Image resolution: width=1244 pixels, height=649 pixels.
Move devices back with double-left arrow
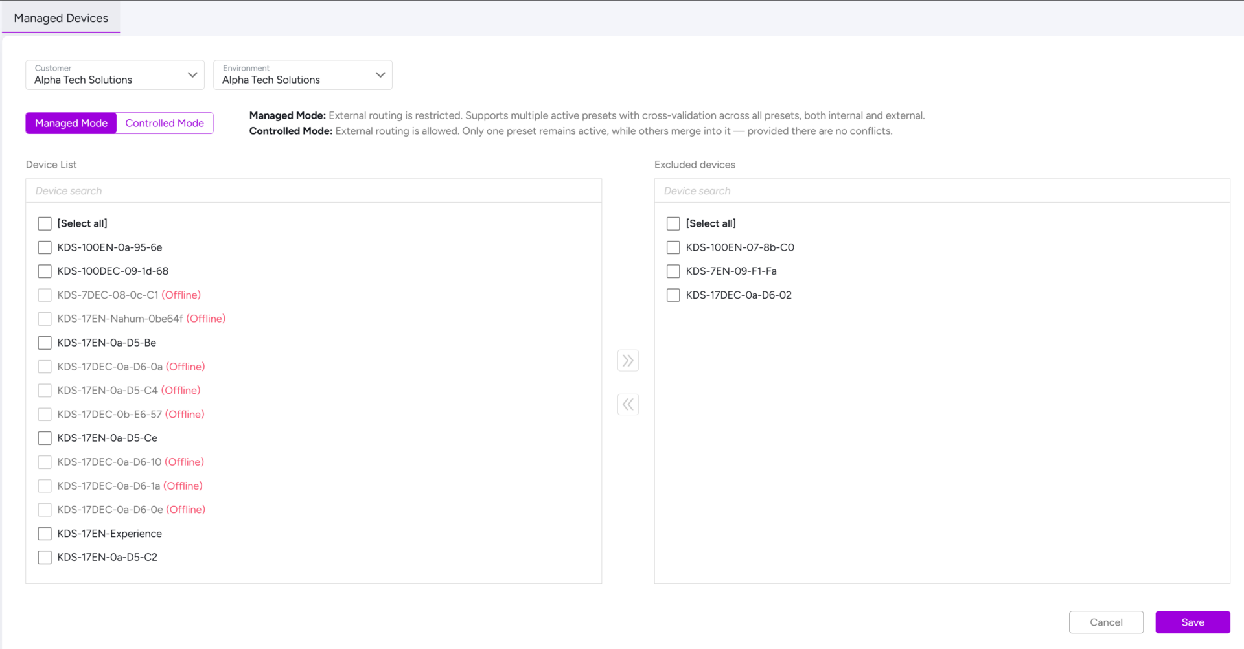tap(628, 405)
